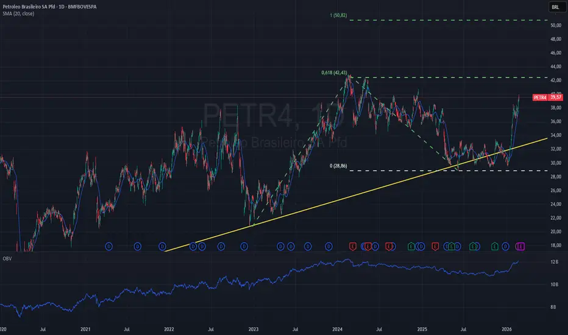Screen dimensions: 568x335
Task: Click the first red earnings E marker
Action: click(x=352, y=247)
